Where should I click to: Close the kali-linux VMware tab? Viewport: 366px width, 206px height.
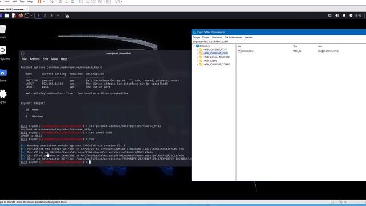click(x=27, y=9)
